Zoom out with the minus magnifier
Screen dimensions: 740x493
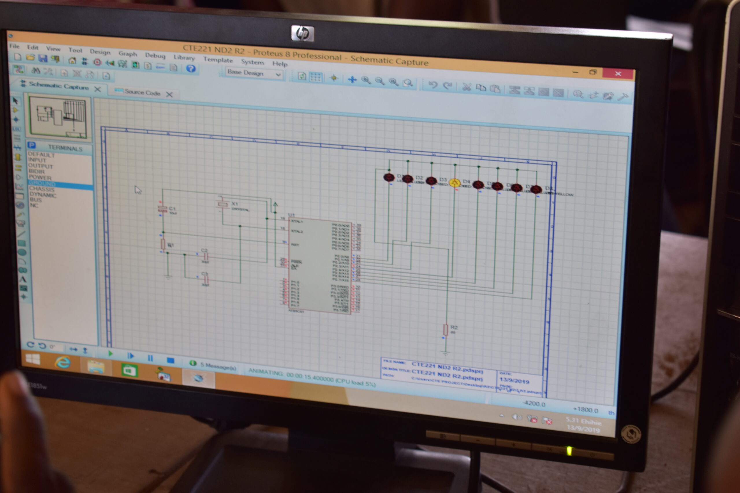coord(380,81)
